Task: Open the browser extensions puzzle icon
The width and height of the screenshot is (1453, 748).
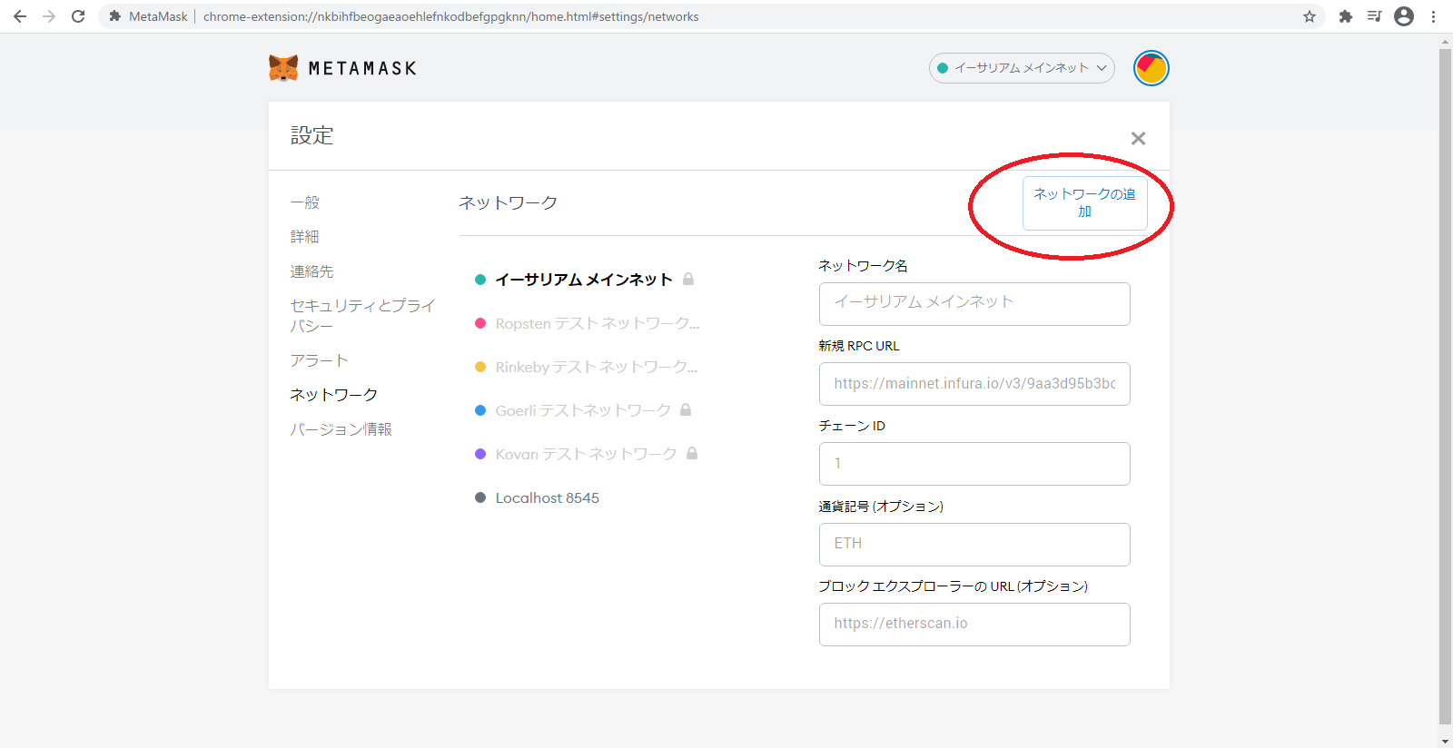Action: 1346,16
